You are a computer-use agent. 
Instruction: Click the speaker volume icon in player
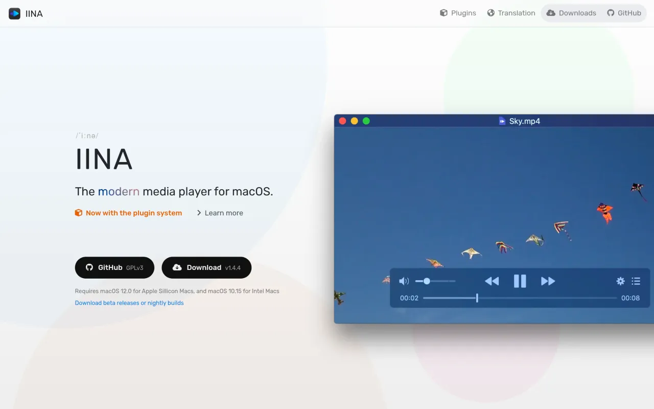404,281
